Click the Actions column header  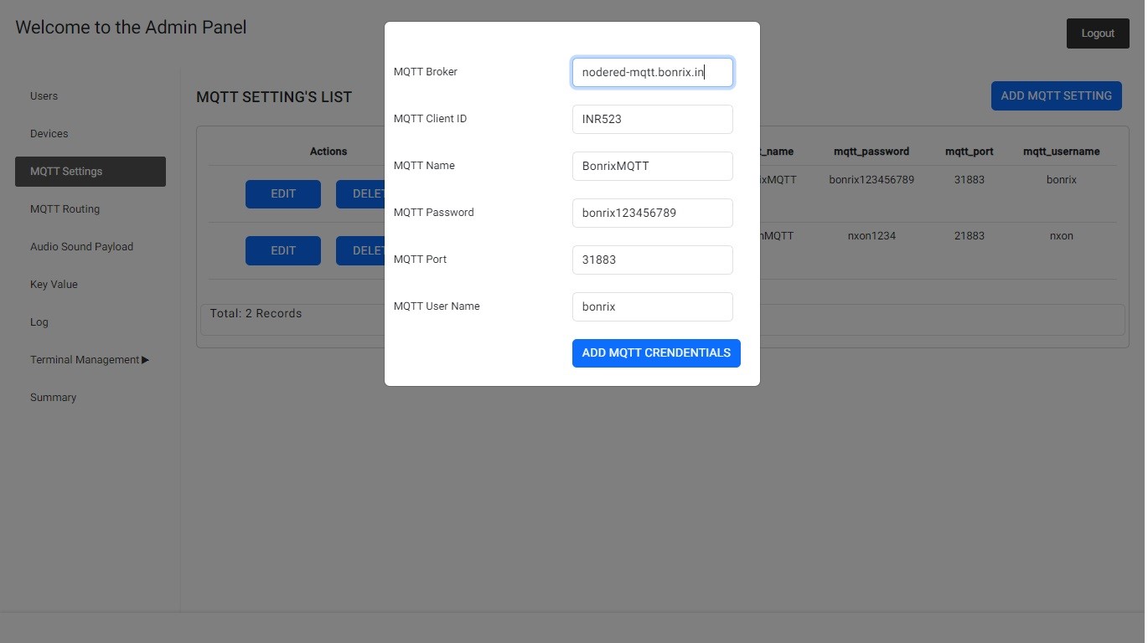[x=328, y=152]
